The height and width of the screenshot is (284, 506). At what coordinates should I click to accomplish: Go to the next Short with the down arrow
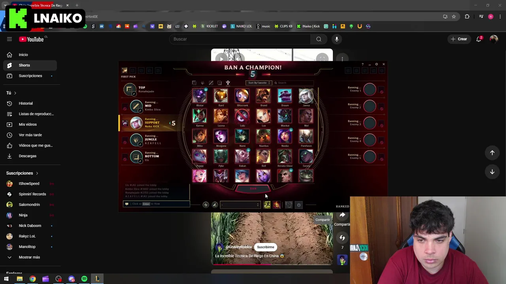492,172
